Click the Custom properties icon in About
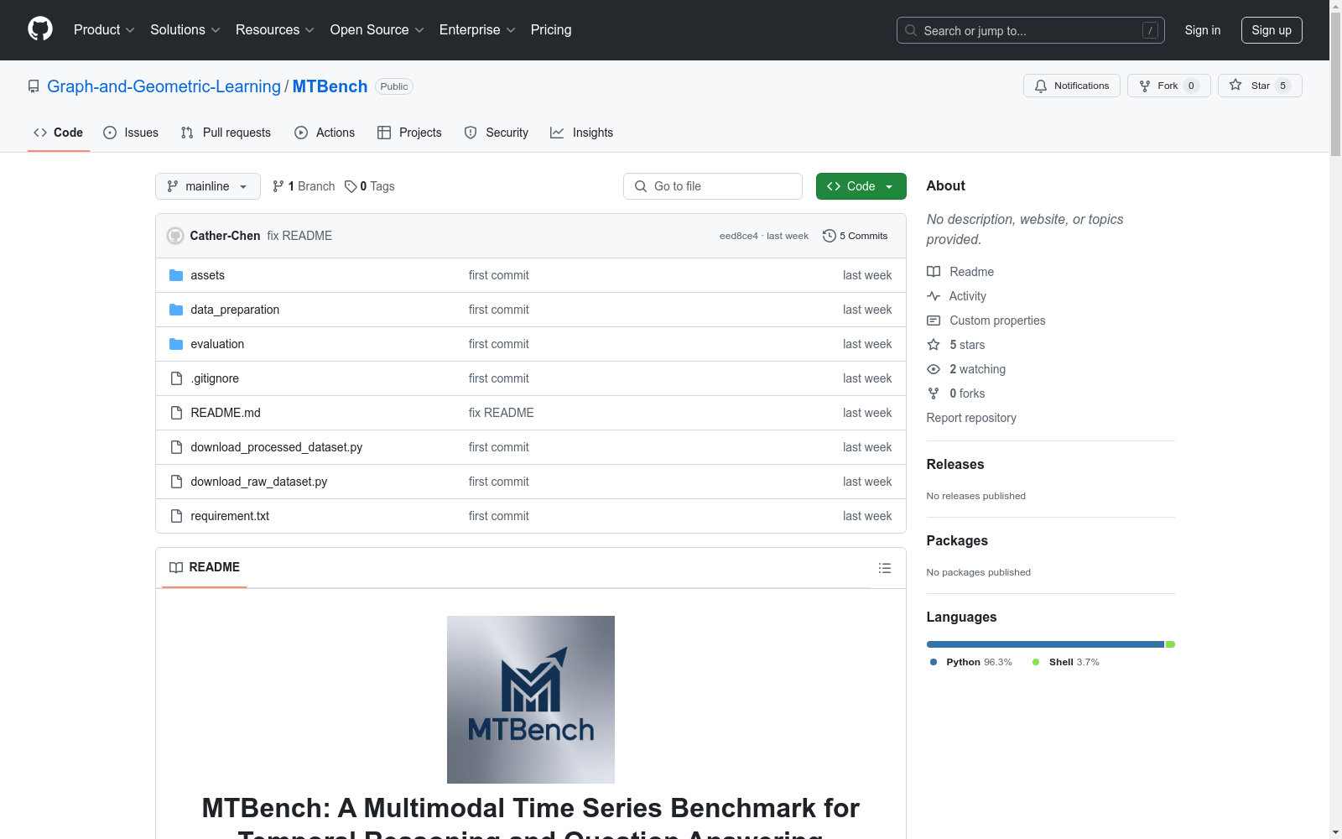 click(934, 320)
